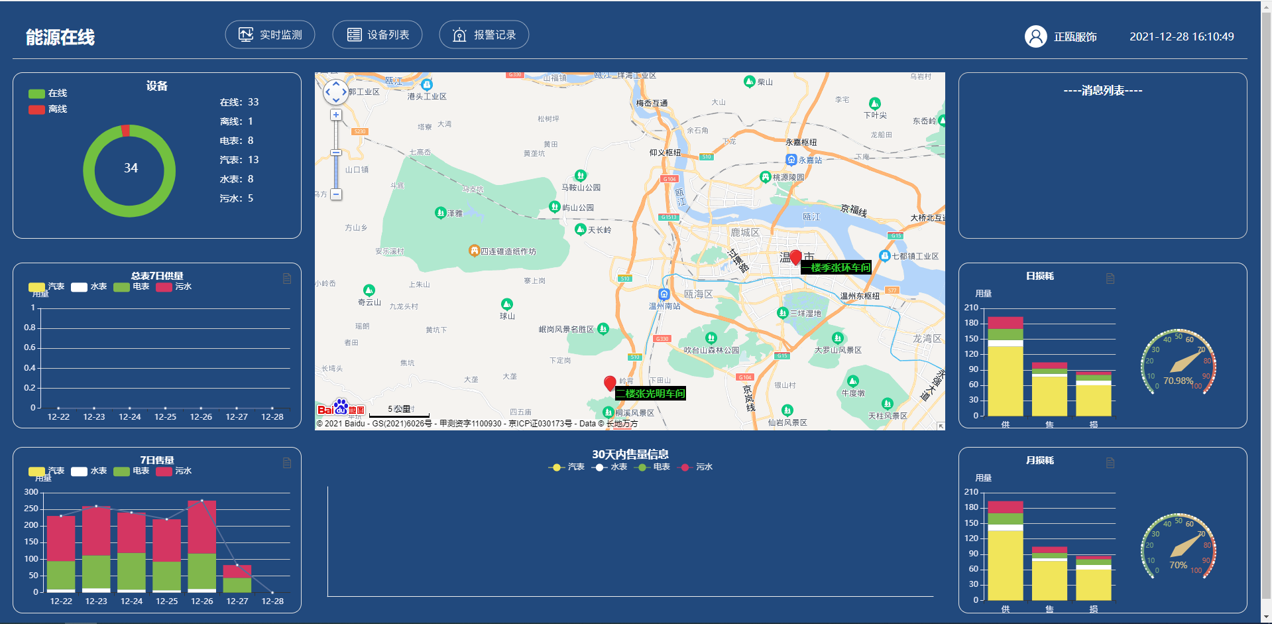This screenshot has height=624, width=1272.
Task: Toggle 水表 line in 30天内售量信息 legend
Action: [609, 468]
